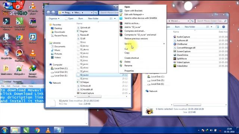Click Rename in context menu
The image size is (239, 134).
point(128,66)
